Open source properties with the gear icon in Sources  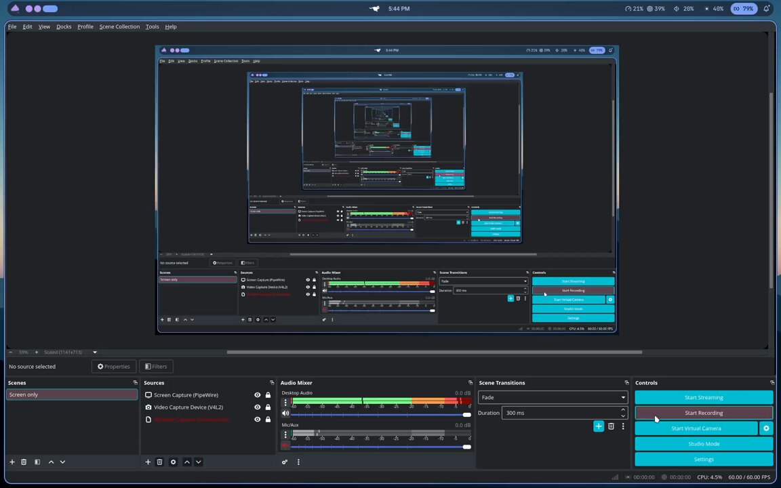point(174,462)
